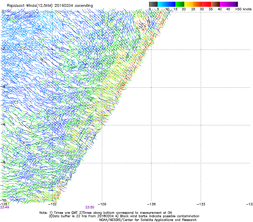Click the green 15-20 knots color band
The width and height of the screenshot is (253, 222).
point(180,4)
